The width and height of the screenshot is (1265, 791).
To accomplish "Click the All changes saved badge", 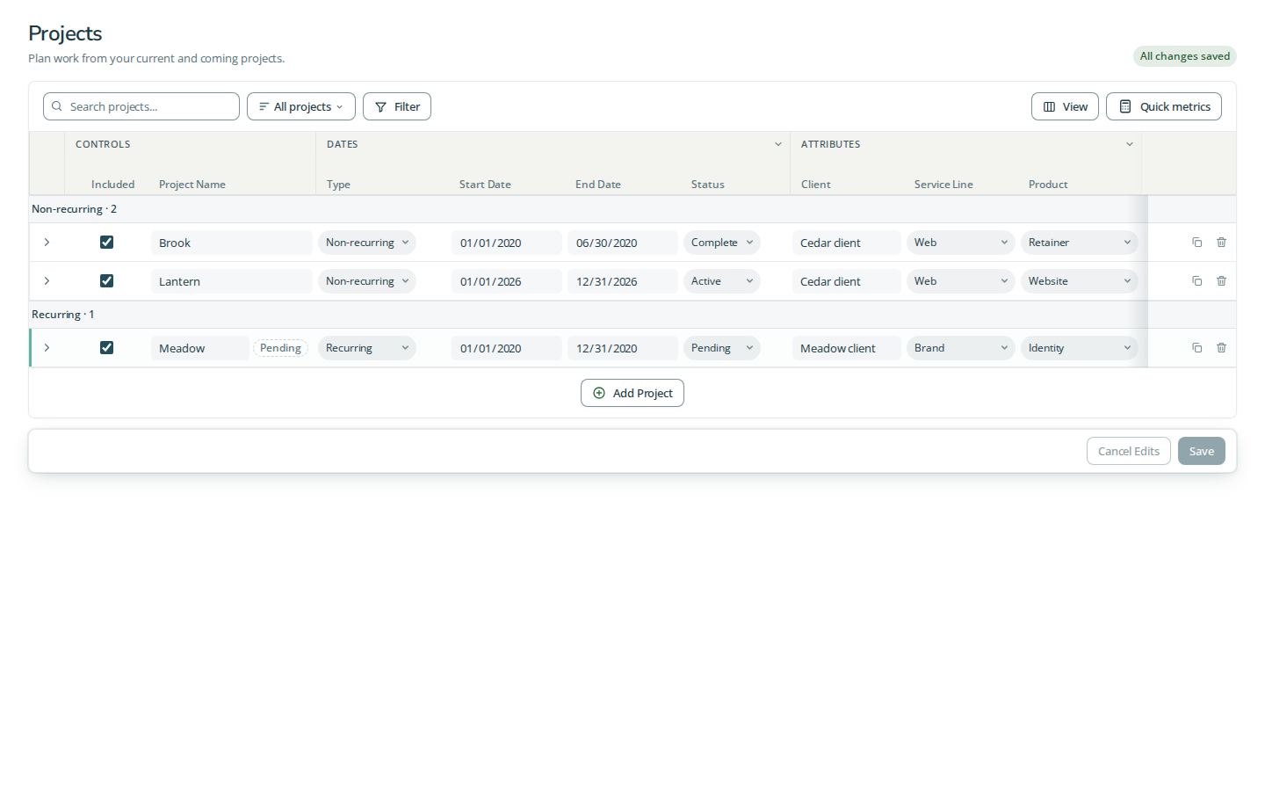I will 1185,56.
